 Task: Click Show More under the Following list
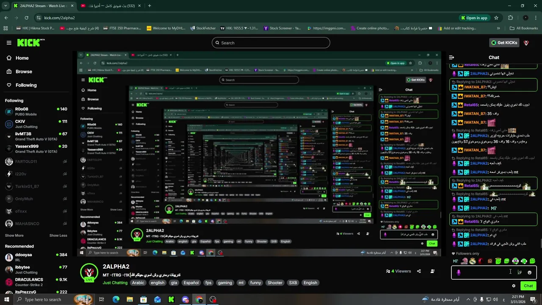14,236
